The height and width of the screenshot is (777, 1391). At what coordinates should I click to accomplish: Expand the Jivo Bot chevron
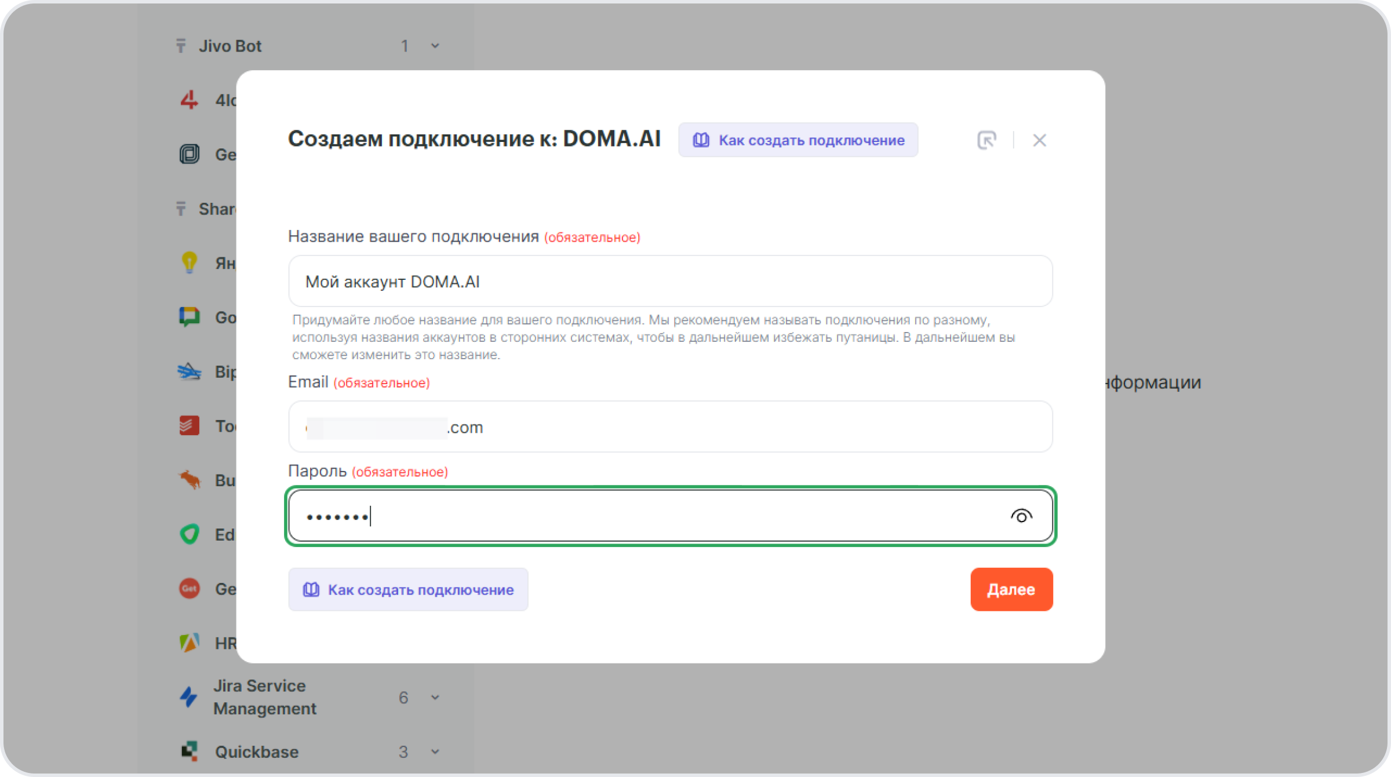(435, 46)
